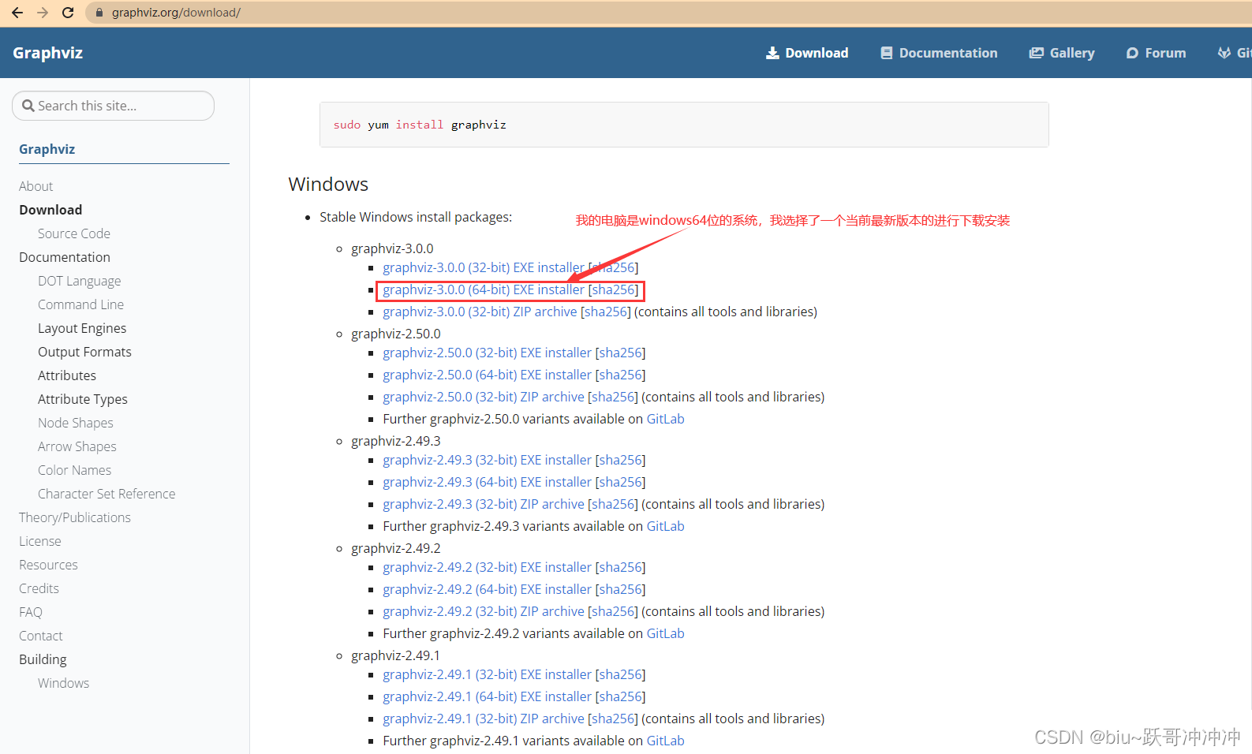Open GitLab link for graphviz-2.49.2 variants
Image resolution: width=1252 pixels, height=754 pixels.
(665, 633)
